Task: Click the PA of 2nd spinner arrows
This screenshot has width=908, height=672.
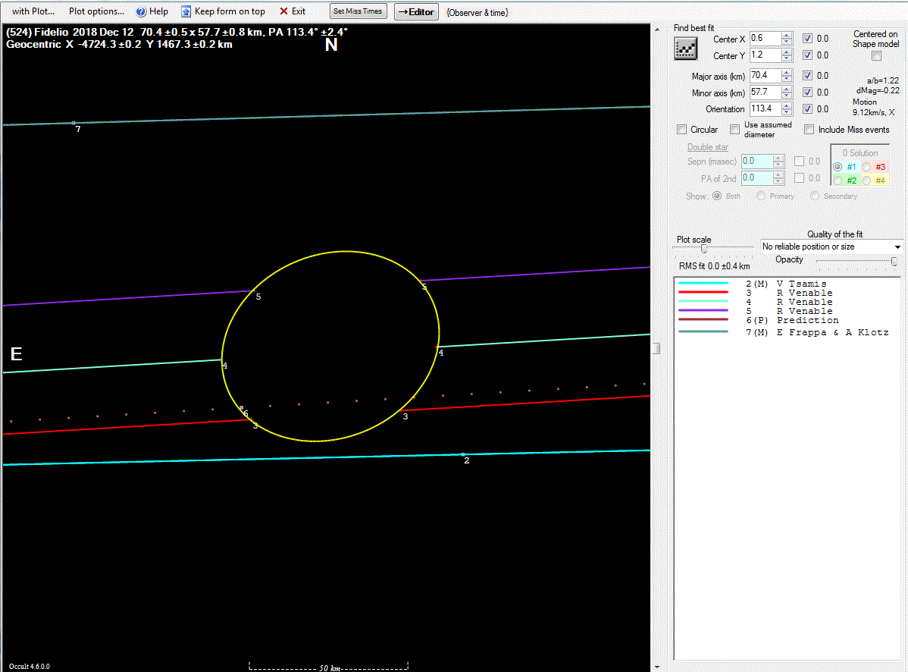Action: click(778, 177)
